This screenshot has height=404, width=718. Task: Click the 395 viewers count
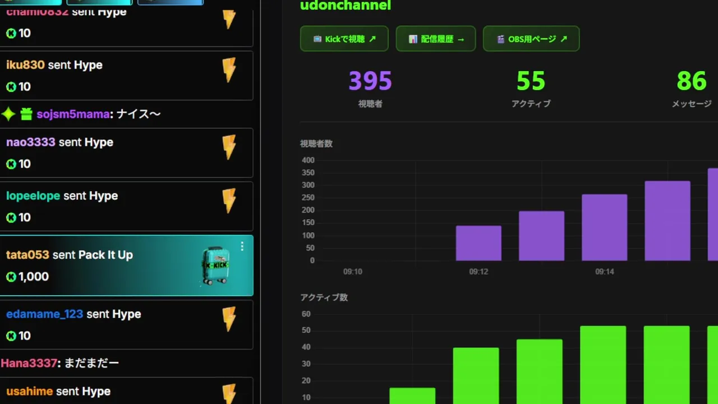[x=370, y=81]
